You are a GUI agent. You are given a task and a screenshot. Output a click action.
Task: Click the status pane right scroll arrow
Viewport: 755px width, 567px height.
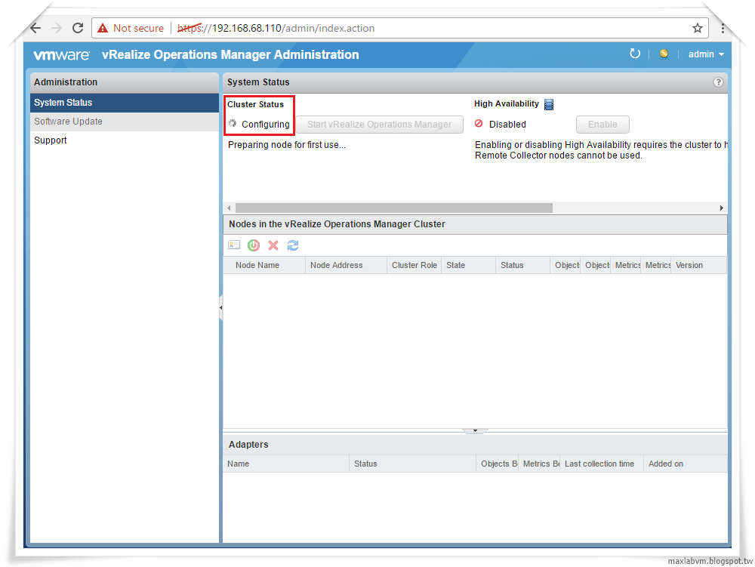[721, 208]
